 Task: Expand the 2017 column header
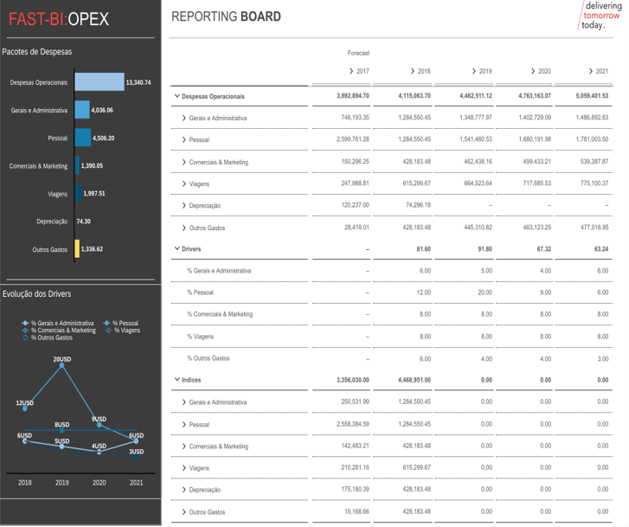(358, 71)
